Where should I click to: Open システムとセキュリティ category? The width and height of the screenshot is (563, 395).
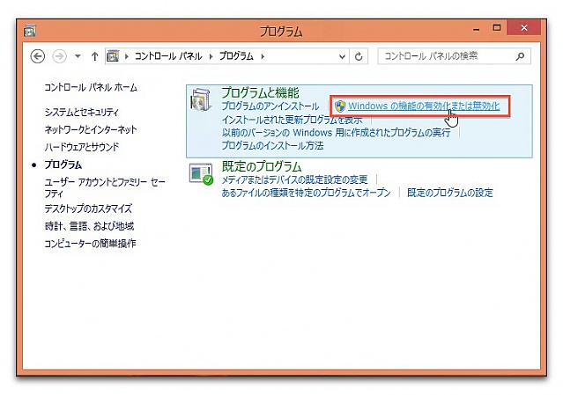82,113
